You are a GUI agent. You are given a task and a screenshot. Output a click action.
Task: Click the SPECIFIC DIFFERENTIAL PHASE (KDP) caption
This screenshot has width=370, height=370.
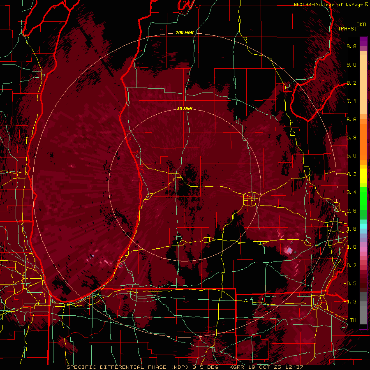128,367
